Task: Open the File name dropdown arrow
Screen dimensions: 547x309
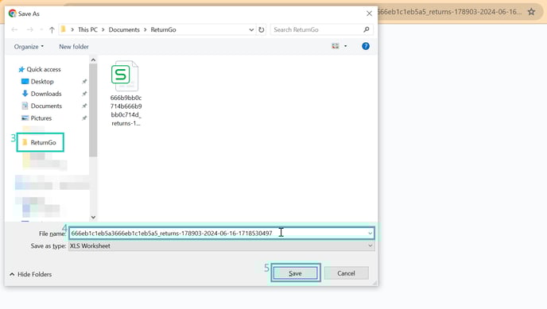Action: pos(370,233)
